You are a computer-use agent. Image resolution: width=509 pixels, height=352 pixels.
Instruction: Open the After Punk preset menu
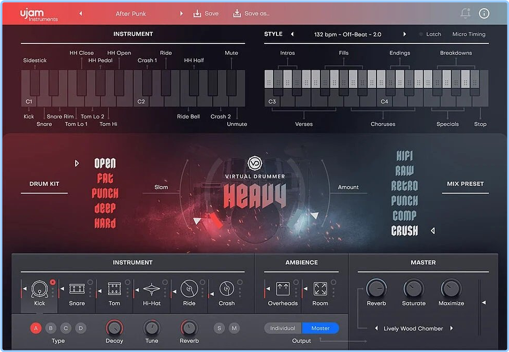coord(131,13)
